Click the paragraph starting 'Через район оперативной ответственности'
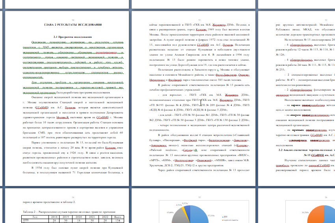The width and height of the screenshot is (335, 223). pos(204,170)
